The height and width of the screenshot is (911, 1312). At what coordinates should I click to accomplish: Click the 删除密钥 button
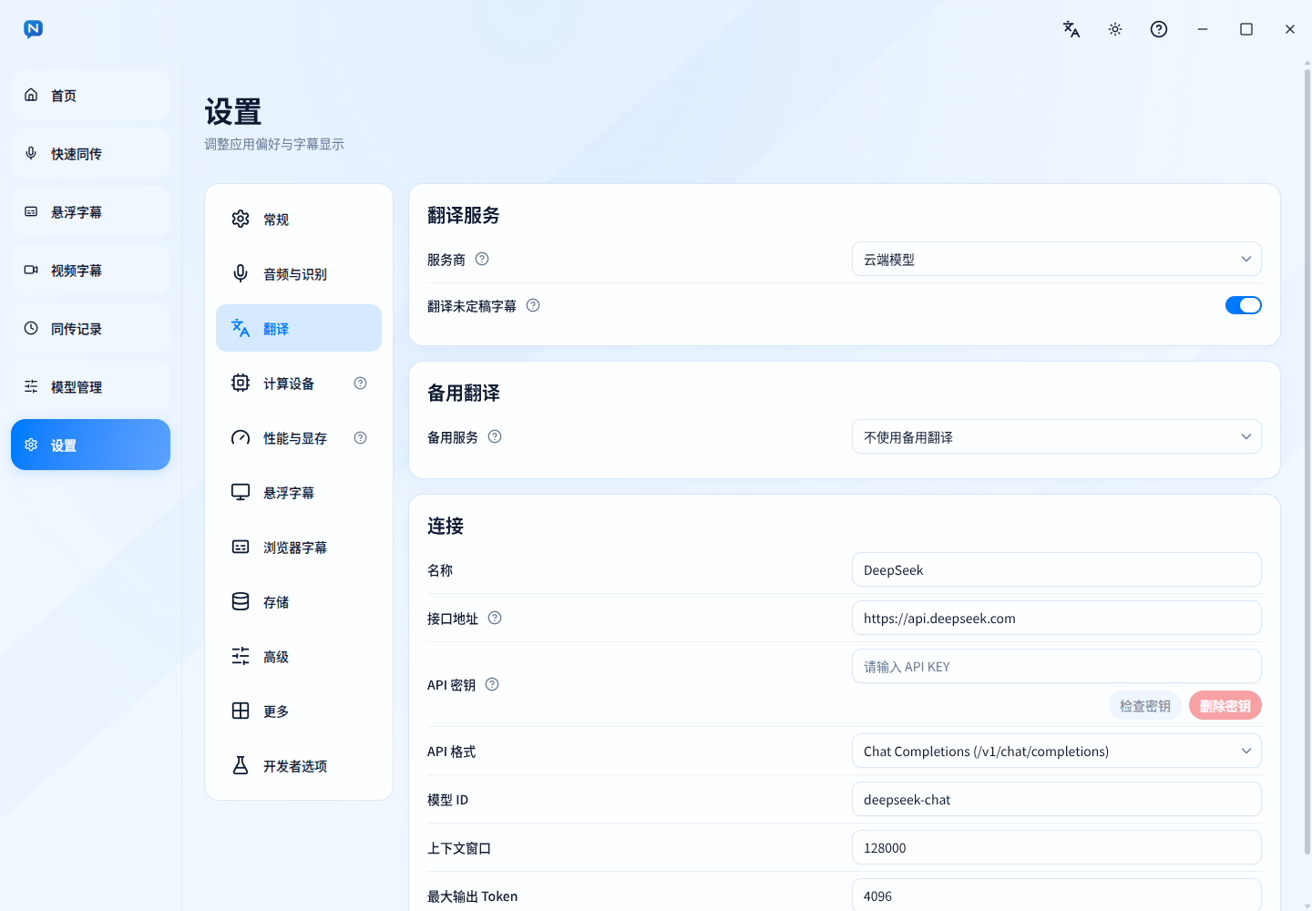pyautogui.click(x=1225, y=705)
